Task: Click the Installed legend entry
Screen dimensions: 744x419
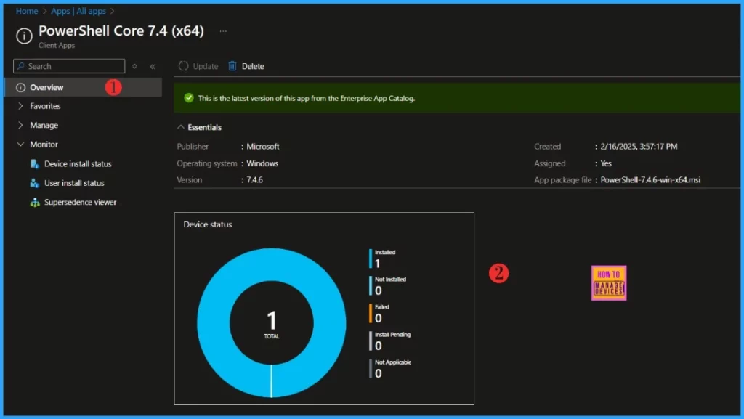Action: pos(384,259)
